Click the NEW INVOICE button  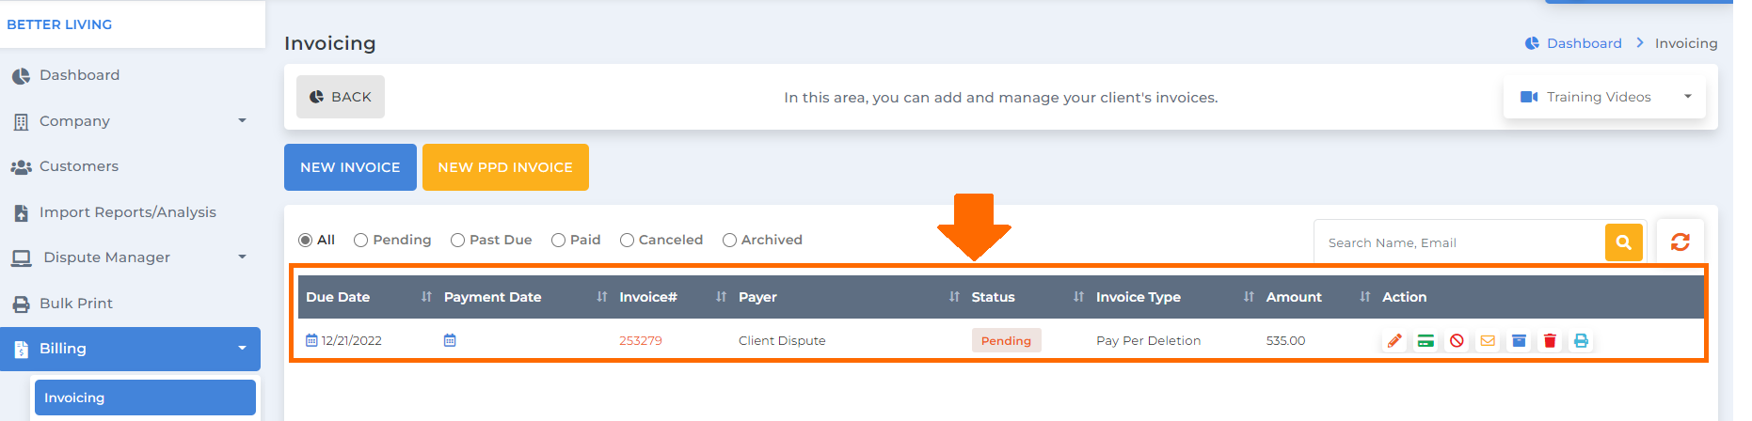[x=350, y=167]
